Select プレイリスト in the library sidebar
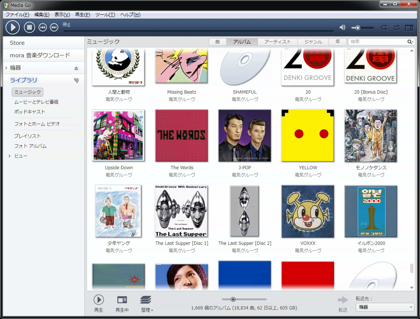This screenshot has height=319, width=420. pyautogui.click(x=28, y=136)
